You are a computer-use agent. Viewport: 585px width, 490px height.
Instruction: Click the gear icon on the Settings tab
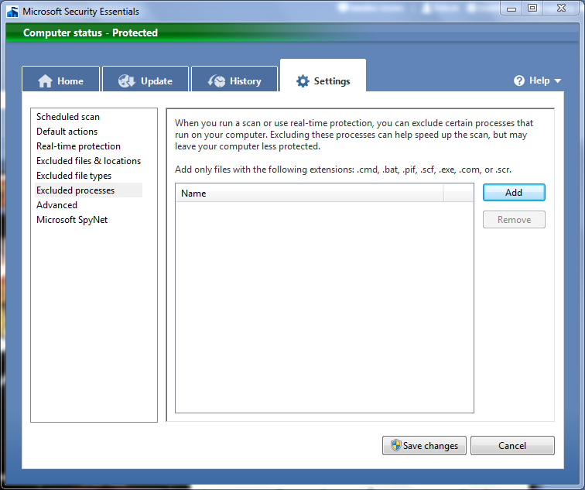[303, 81]
